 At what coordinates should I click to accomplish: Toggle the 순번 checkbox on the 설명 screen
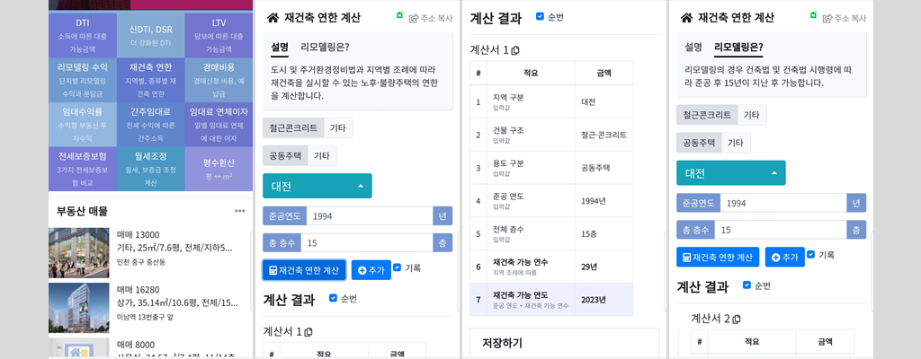(333, 297)
